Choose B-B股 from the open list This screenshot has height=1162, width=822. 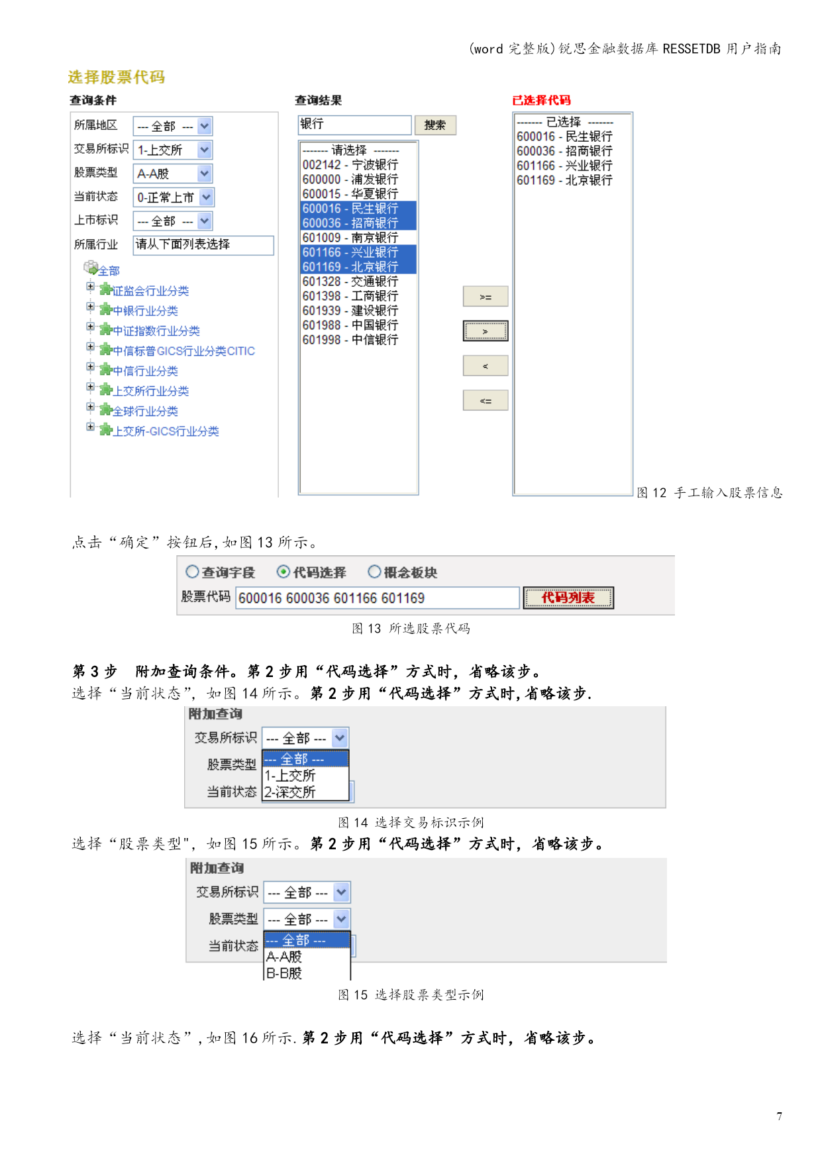[307, 973]
